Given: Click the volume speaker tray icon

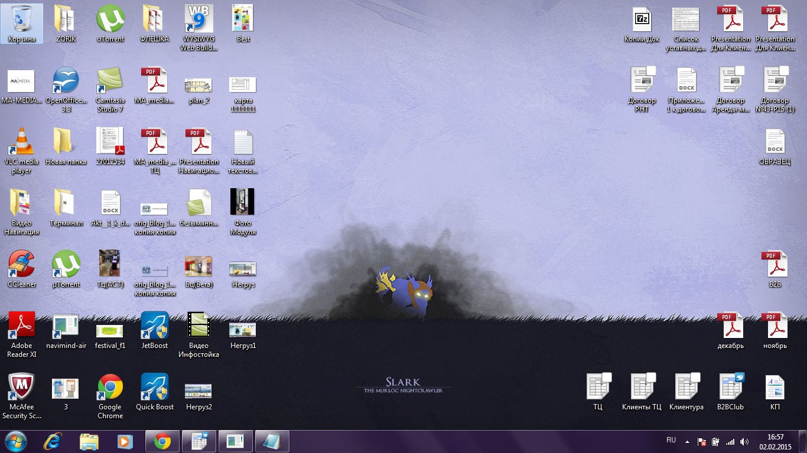Looking at the screenshot, I should point(744,441).
